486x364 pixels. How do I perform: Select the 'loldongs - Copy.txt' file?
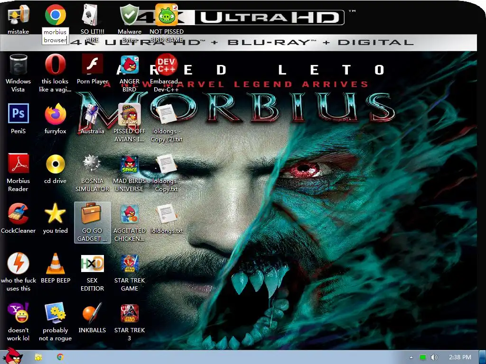coord(167,164)
